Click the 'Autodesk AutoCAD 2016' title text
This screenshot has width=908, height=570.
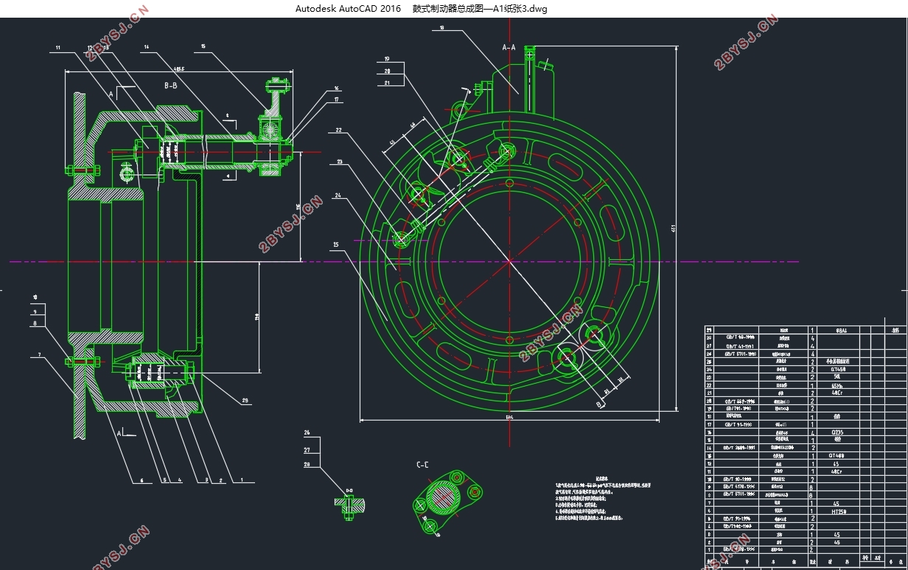pyautogui.click(x=349, y=9)
